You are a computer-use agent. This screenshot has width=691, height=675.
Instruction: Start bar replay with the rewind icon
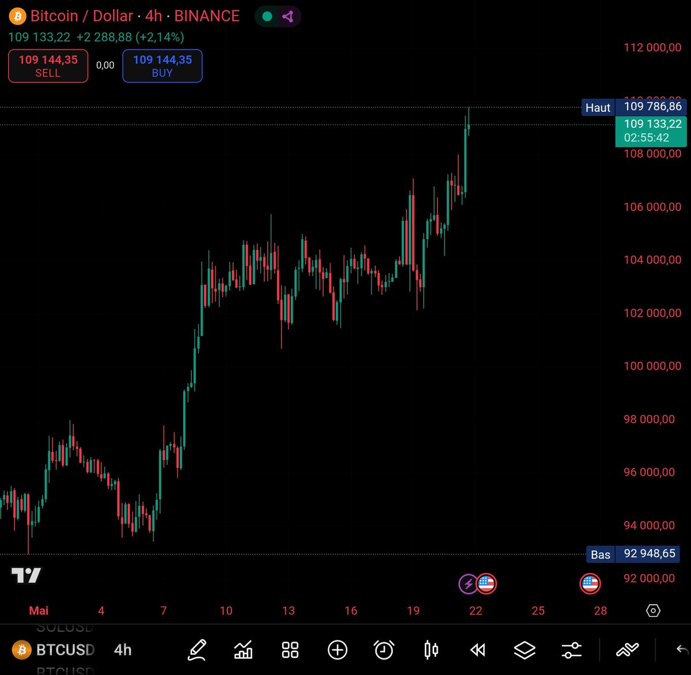[477, 650]
